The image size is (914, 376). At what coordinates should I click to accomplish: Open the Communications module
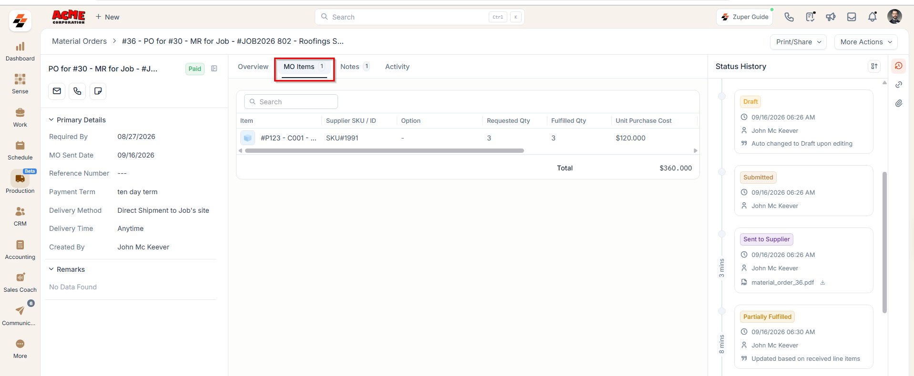click(x=20, y=311)
